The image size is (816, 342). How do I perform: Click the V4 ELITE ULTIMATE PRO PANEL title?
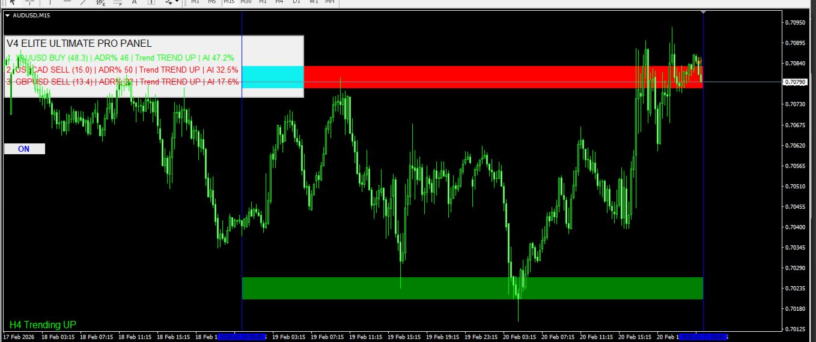[79, 44]
